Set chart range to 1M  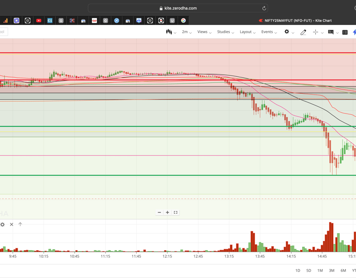320,271
